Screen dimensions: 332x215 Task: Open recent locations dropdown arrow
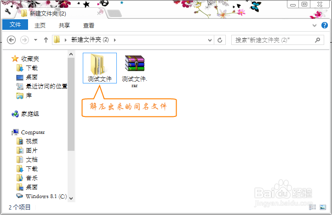[x=35, y=40]
